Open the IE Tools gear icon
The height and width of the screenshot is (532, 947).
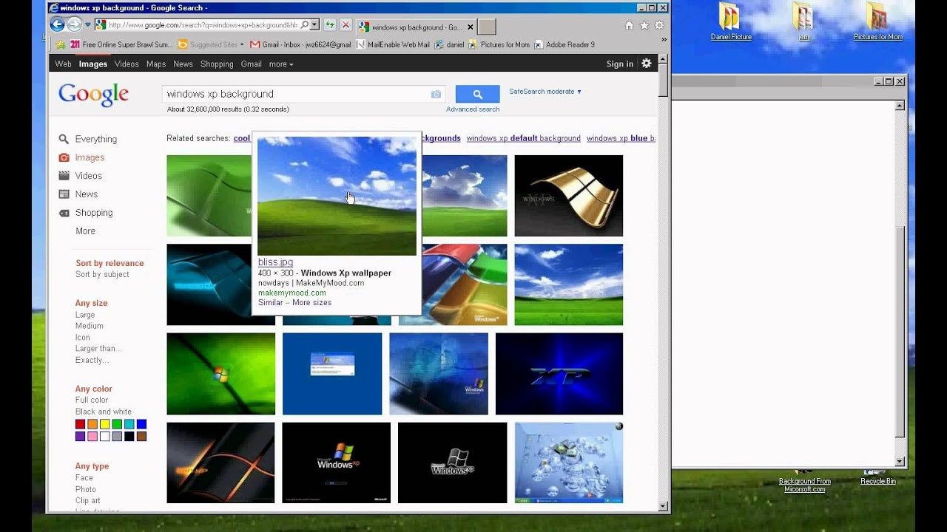click(659, 25)
